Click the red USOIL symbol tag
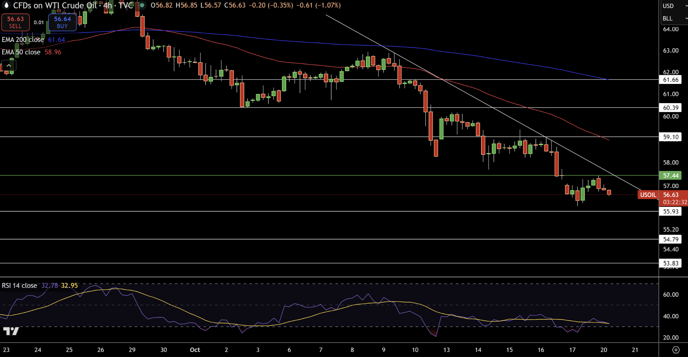This screenshot has width=688, height=357. click(x=648, y=195)
